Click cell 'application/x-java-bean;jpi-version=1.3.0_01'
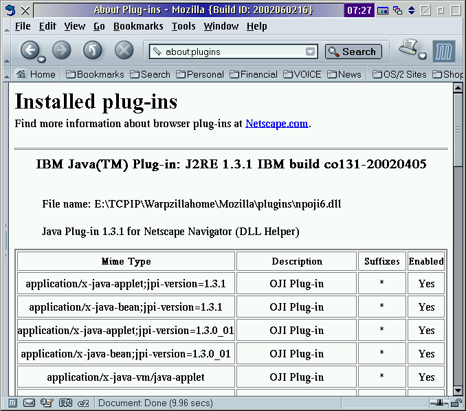This screenshot has width=466, height=411. 126,354
